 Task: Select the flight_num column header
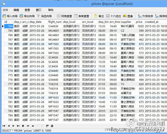coord(55,22)
